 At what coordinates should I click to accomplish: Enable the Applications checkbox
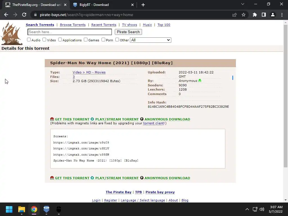[x=60, y=40]
